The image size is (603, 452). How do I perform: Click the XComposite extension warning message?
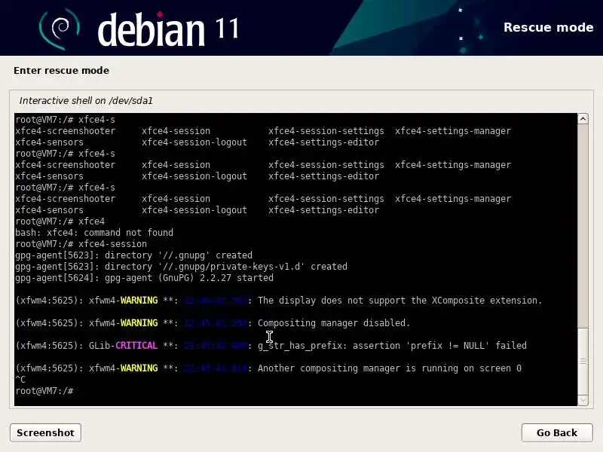(x=399, y=300)
